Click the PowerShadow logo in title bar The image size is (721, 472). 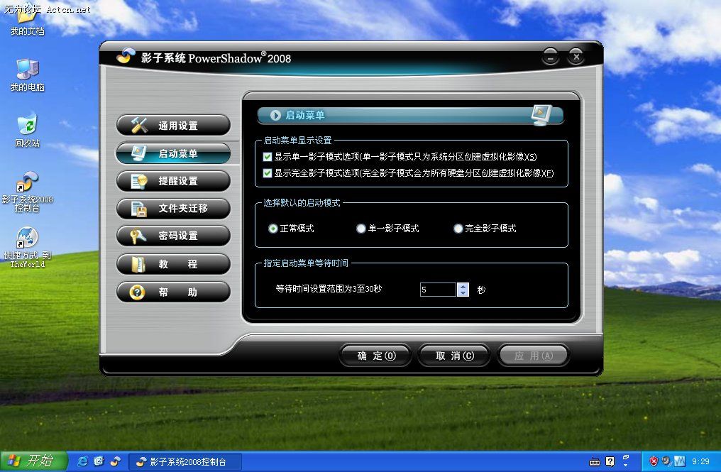click(x=126, y=56)
